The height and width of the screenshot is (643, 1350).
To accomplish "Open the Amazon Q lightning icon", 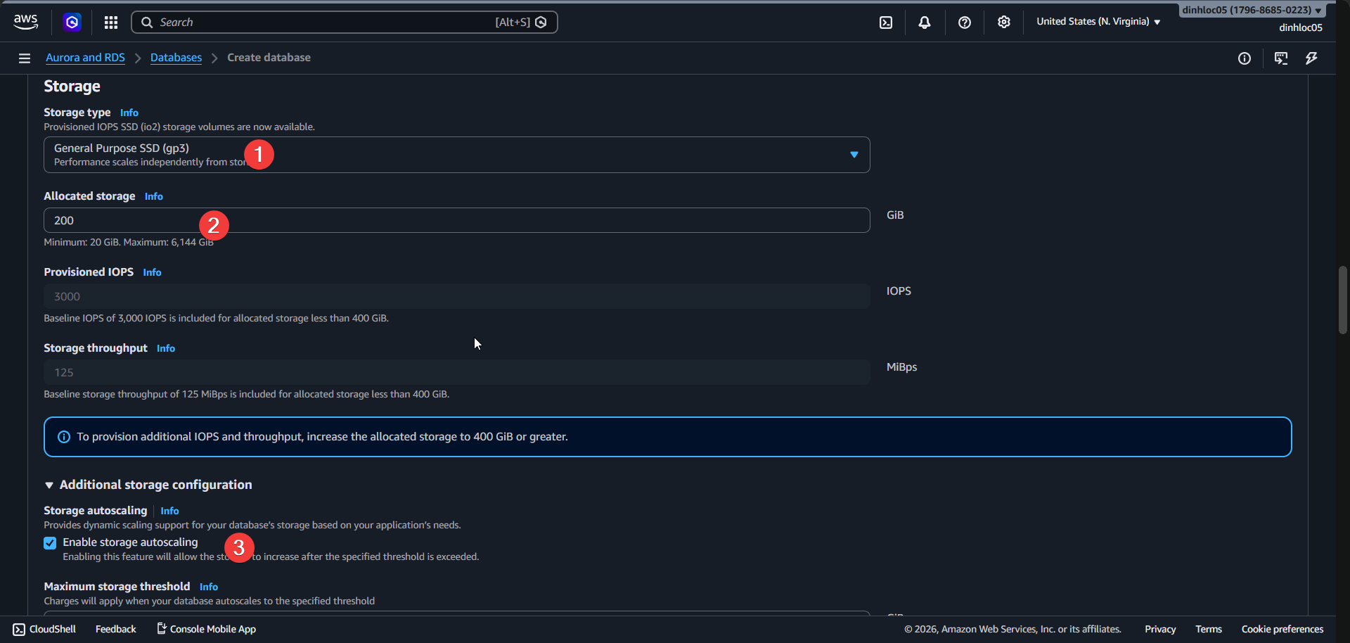I will click(1311, 58).
